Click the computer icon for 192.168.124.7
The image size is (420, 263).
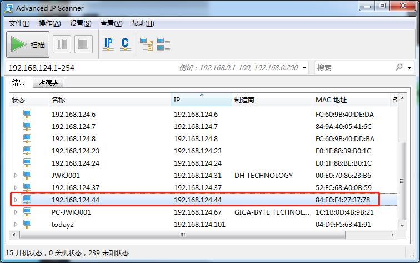click(x=27, y=126)
